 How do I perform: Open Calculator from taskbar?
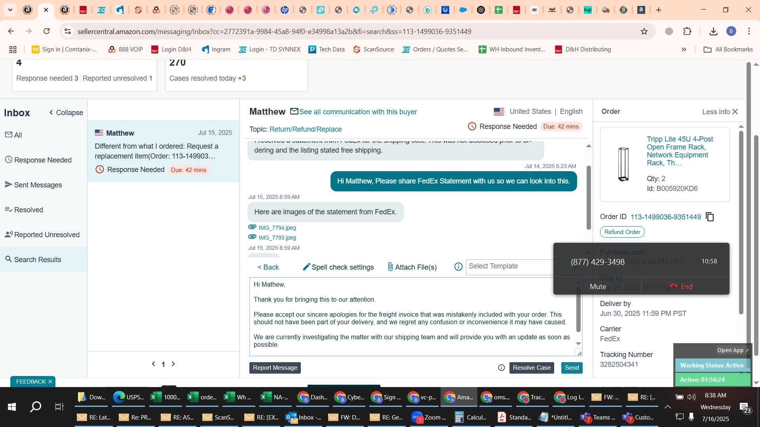pyautogui.click(x=471, y=418)
